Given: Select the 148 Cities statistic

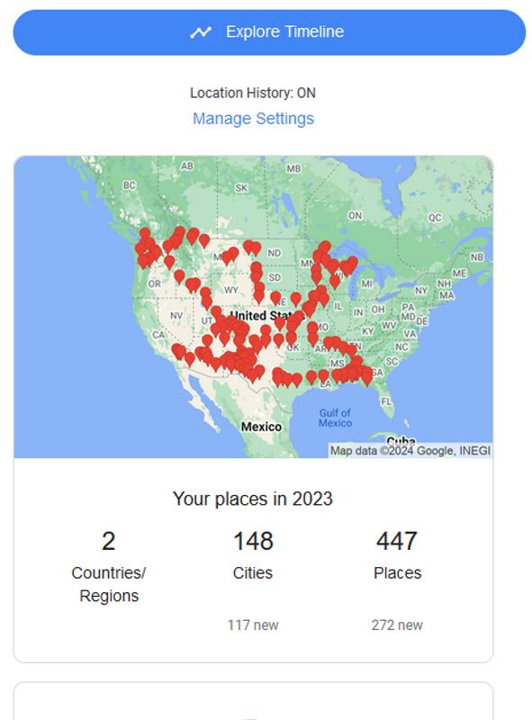Looking at the screenshot, I should (253, 554).
